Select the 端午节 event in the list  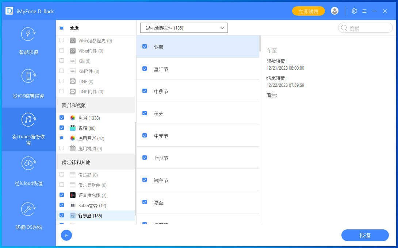click(161, 180)
